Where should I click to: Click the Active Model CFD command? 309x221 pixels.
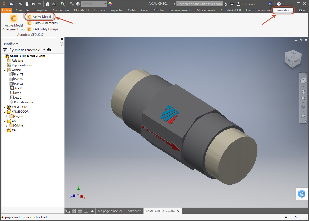click(39, 17)
